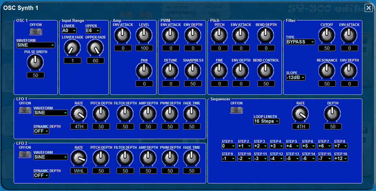The width and height of the screenshot is (376, 191).
Task: Click the Amp ENV ATTACK knob
Action: coord(123,35)
